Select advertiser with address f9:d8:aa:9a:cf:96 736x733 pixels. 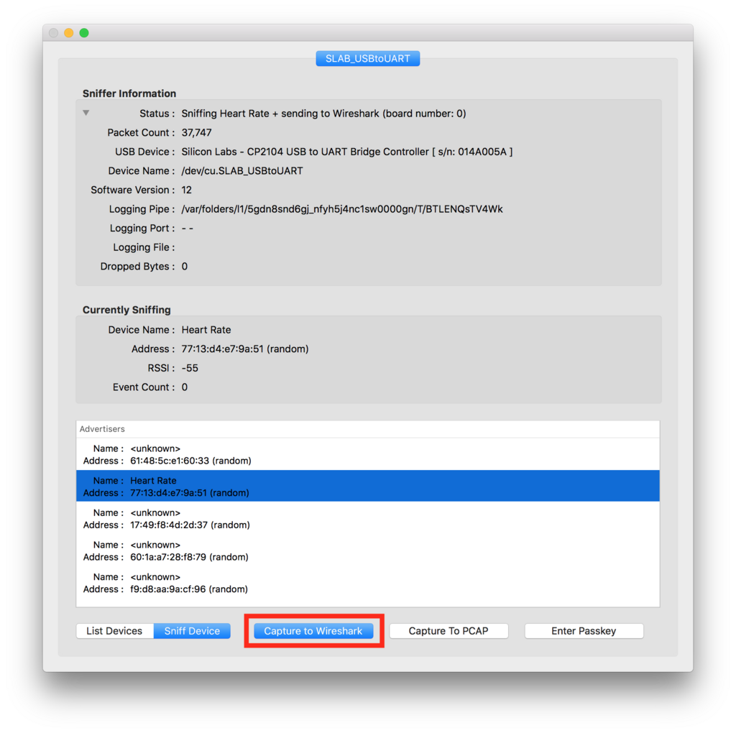368,582
